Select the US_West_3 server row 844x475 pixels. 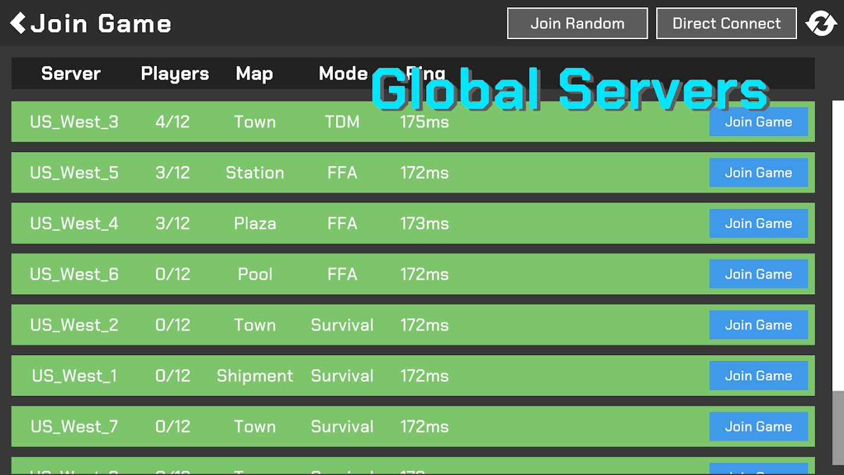[413, 122]
